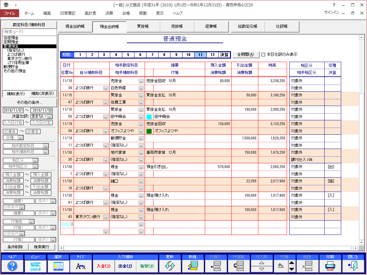Open the 税区分 filter dropdown
This screenshot has width=367, height=275.
coord(35,160)
